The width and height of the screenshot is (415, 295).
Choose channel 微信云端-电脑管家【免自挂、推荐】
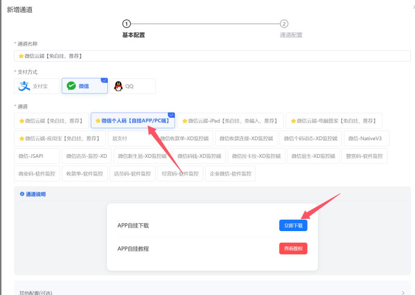334,120
